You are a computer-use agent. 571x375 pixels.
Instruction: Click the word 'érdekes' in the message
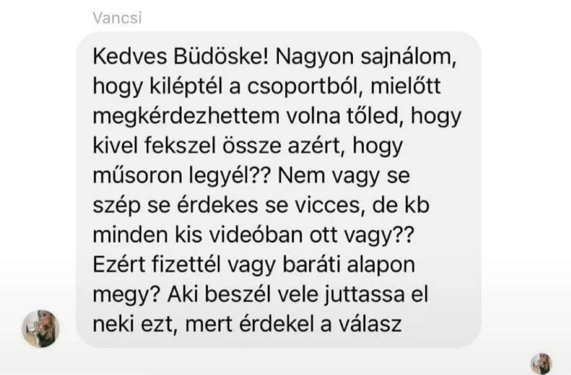217,205
